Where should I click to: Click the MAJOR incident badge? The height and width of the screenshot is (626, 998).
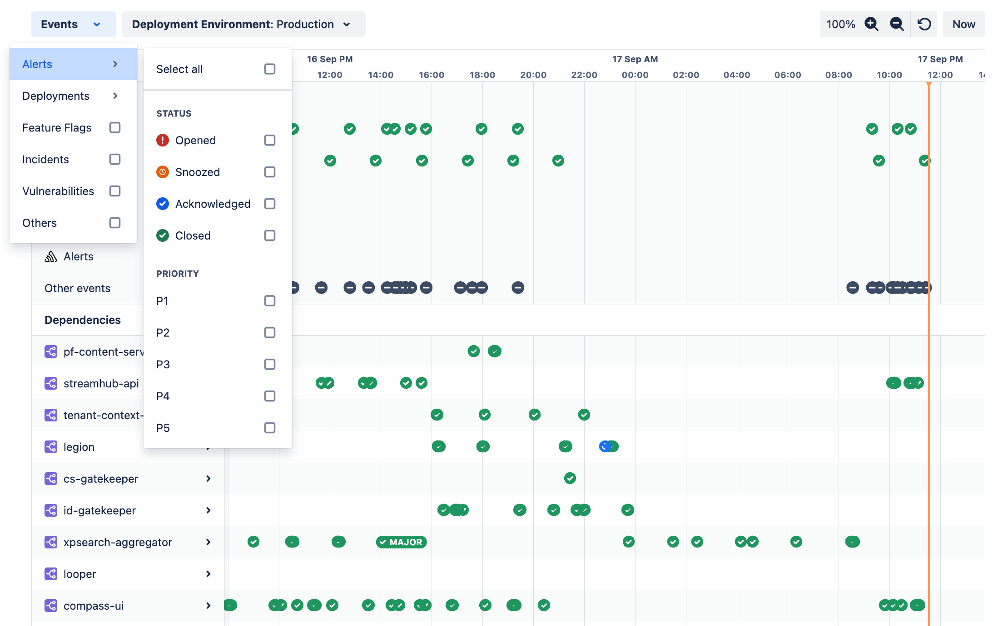tap(402, 542)
